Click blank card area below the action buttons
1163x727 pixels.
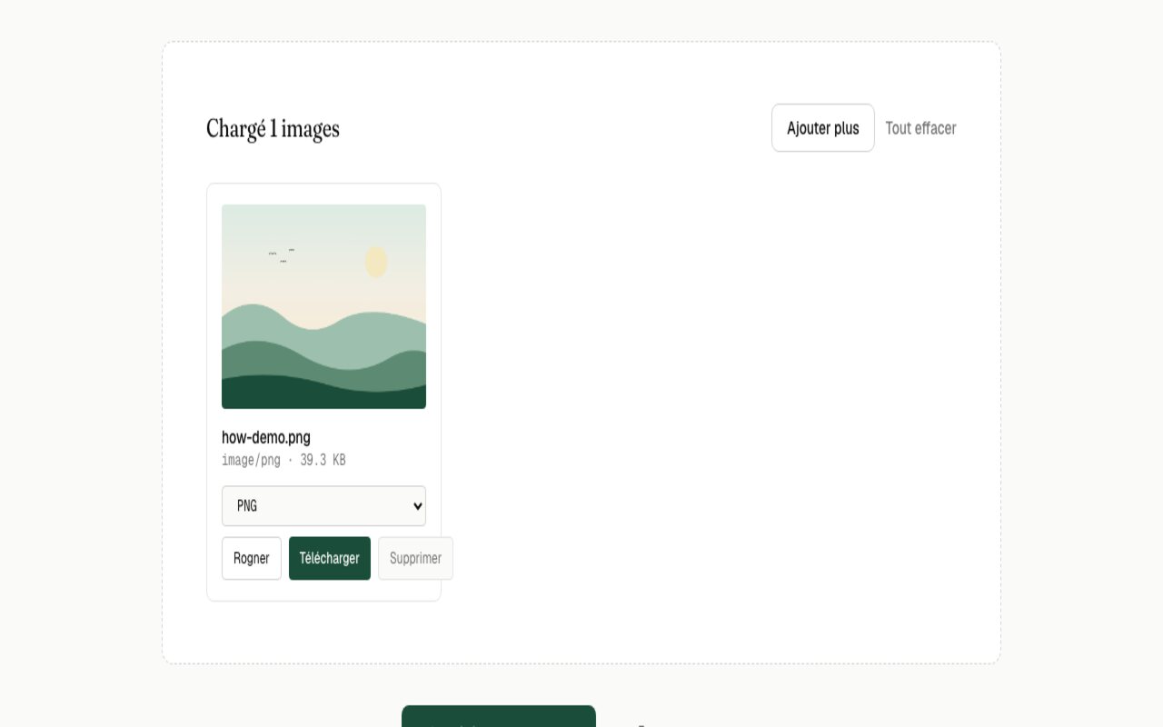323,591
